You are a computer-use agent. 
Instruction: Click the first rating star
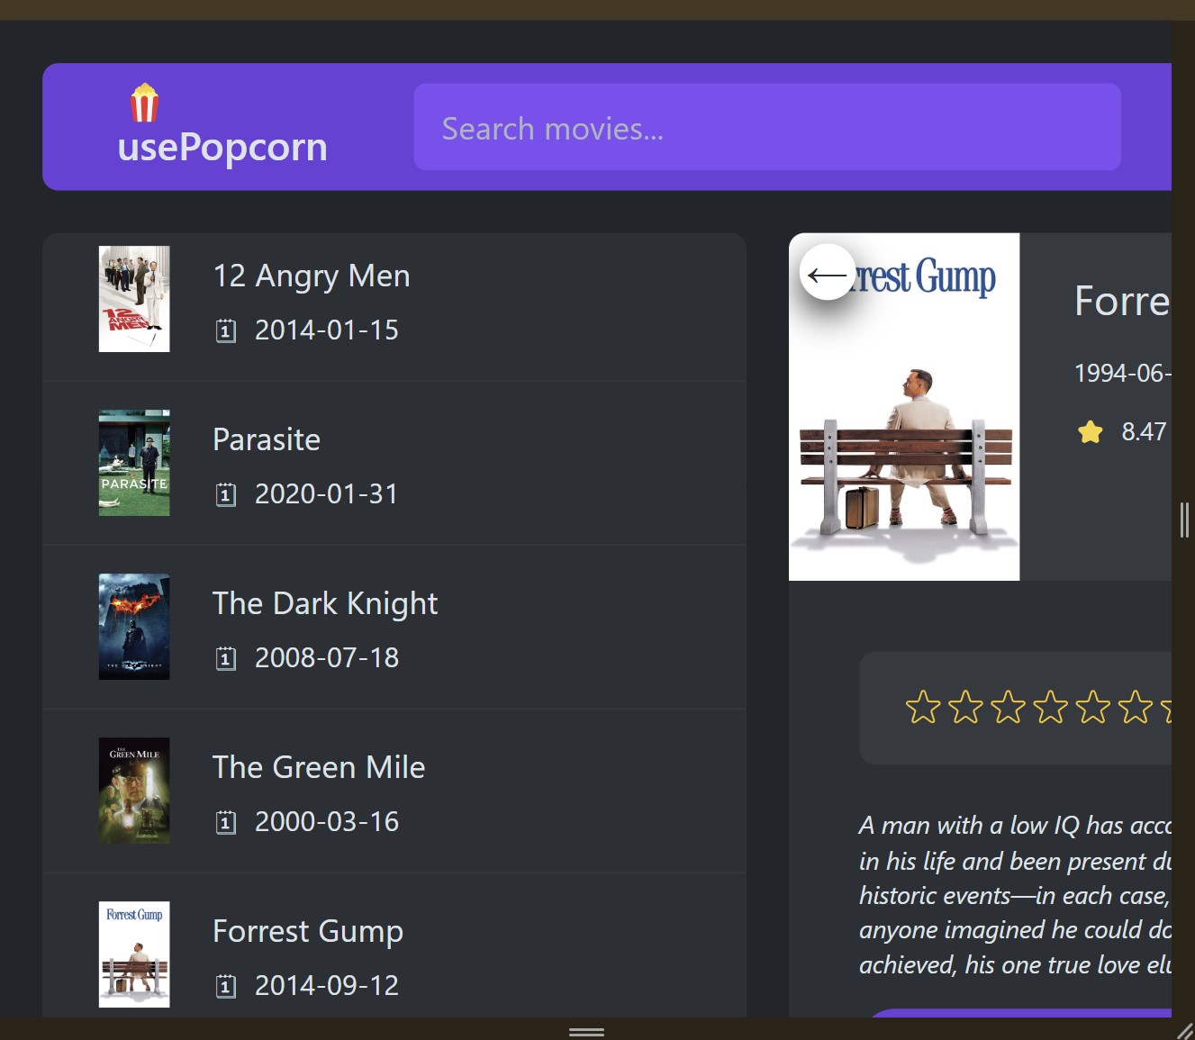pyautogui.click(x=922, y=707)
